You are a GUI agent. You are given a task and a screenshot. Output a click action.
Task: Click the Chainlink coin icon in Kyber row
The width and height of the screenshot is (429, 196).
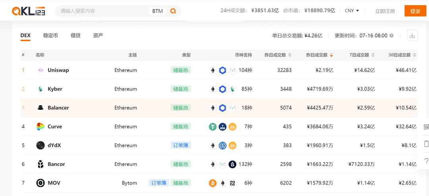pyautogui.click(x=222, y=89)
